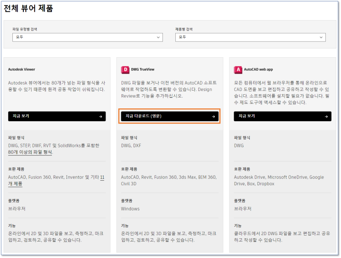
Task: Open the file type search dropdown
Action: tap(87, 38)
